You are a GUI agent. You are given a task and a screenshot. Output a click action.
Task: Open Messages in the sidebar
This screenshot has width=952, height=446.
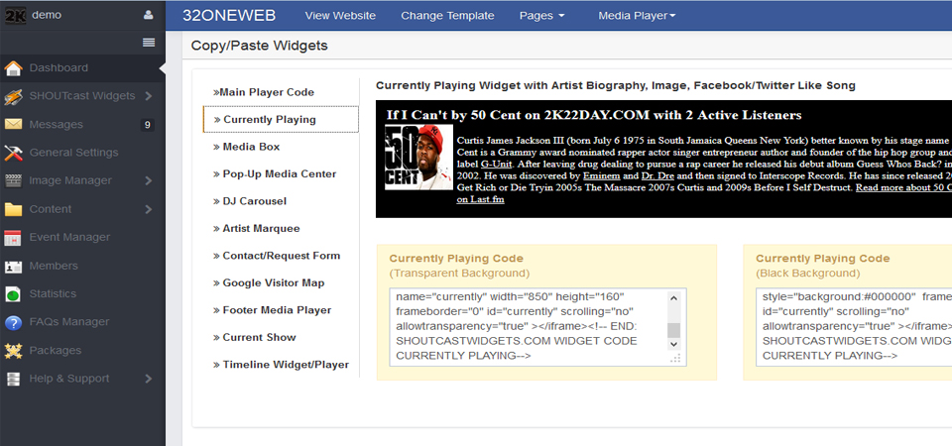point(56,125)
